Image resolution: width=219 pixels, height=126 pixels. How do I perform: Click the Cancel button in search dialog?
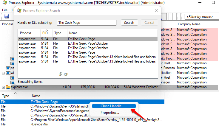(x=149, y=23)
